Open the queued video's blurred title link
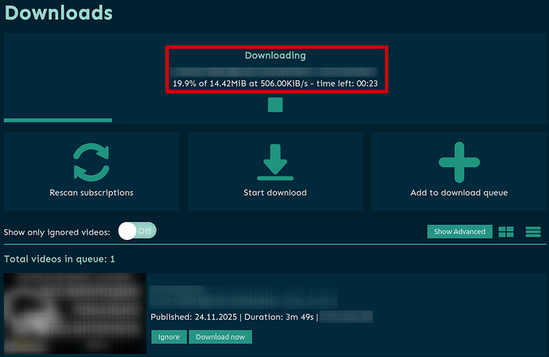549x357 pixels. pyautogui.click(x=243, y=297)
